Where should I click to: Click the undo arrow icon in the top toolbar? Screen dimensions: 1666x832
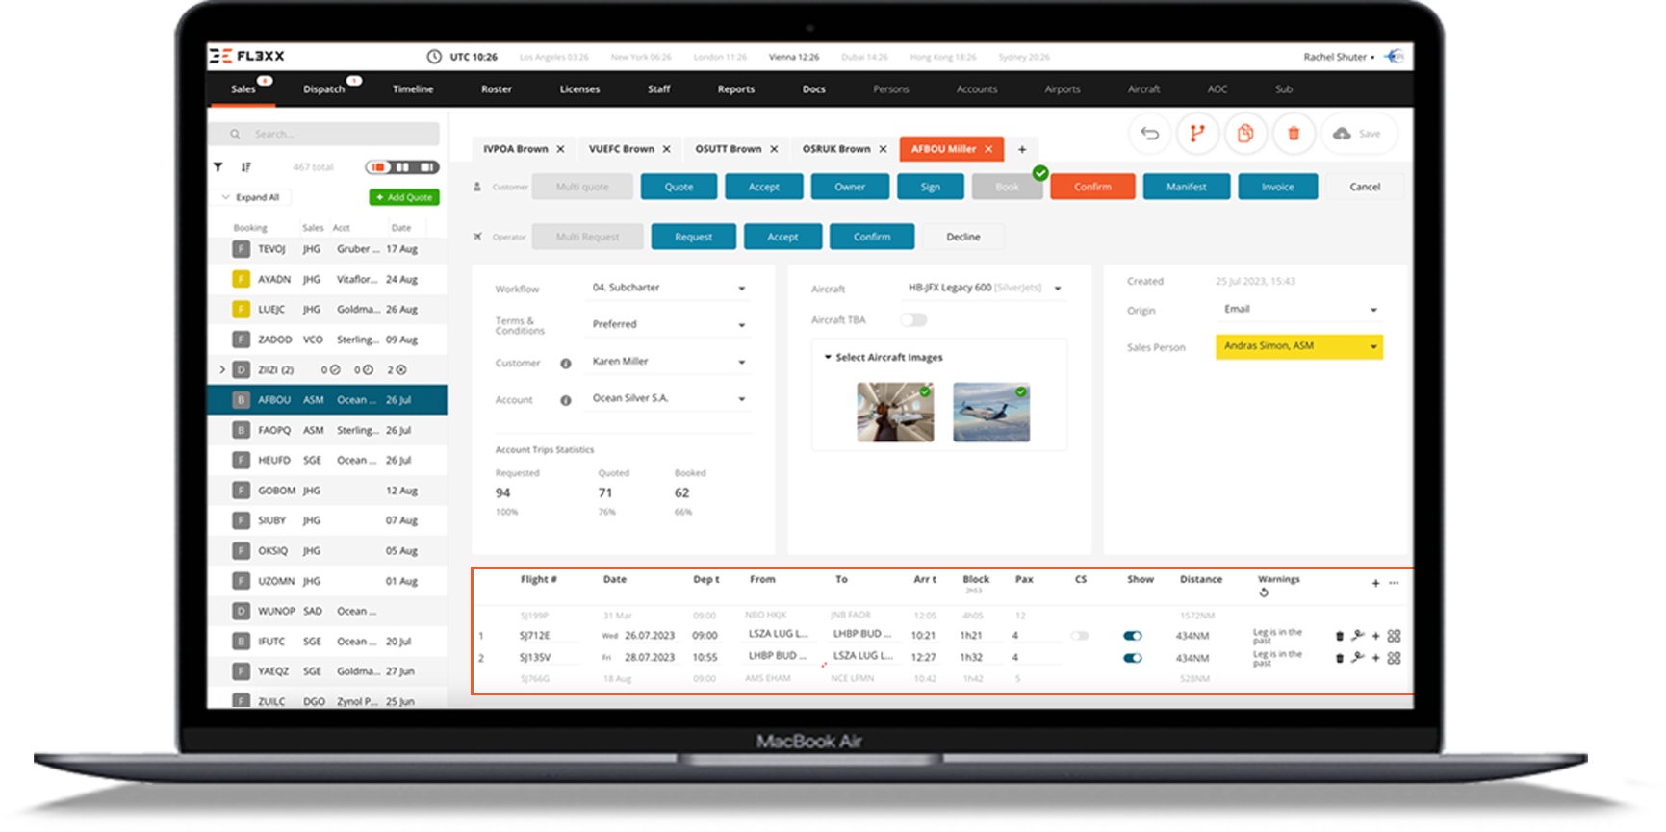(1149, 134)
